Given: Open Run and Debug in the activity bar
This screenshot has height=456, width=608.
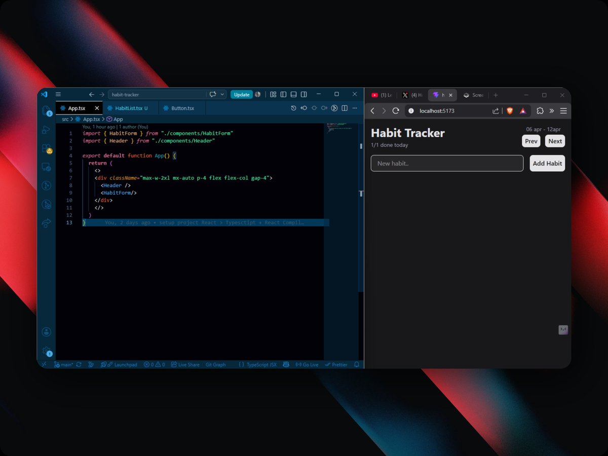Looking at the screenshot, I should (46, 130).
